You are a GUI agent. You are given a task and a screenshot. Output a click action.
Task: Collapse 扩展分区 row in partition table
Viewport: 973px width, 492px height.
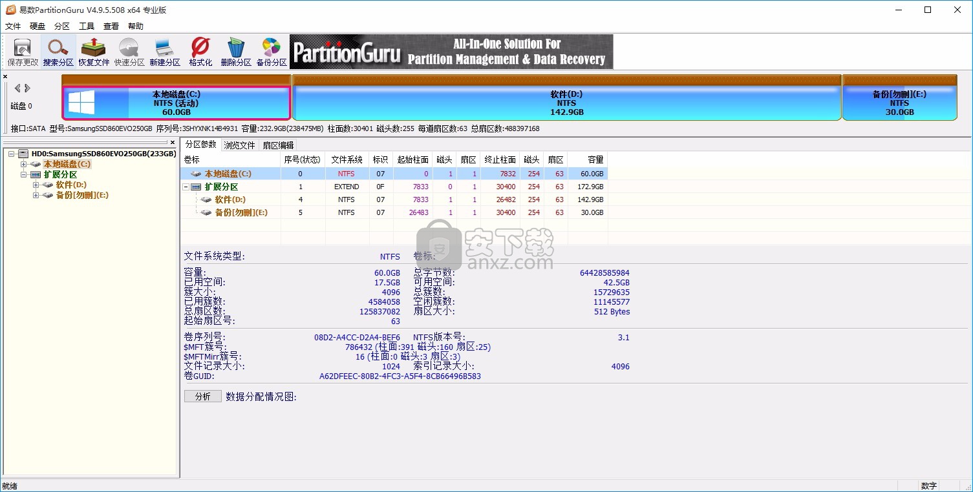click(x=186, y=187)
